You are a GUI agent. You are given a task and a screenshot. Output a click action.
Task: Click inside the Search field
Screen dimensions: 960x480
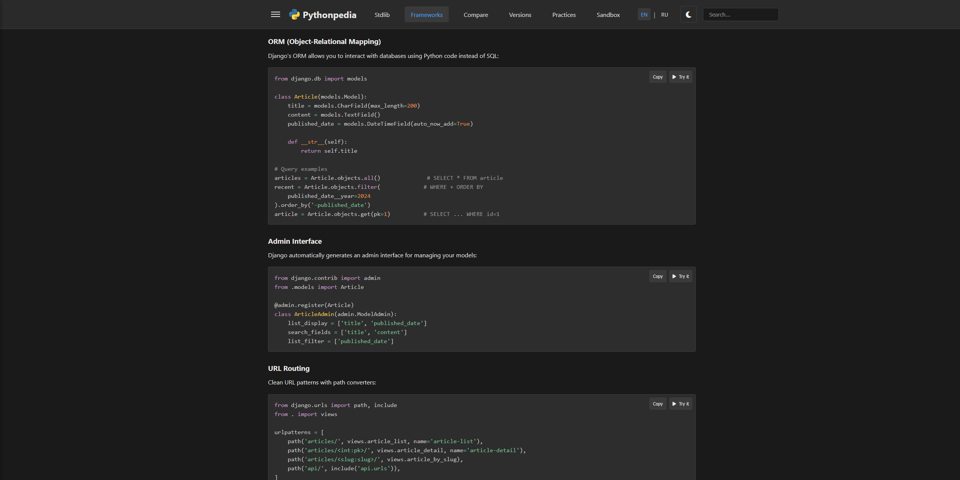coord(740,14)
